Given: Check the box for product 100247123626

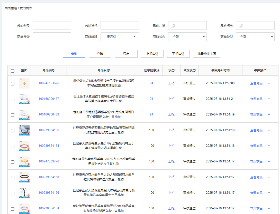Looking at the screenshot, I should click(x=13, y=84).
